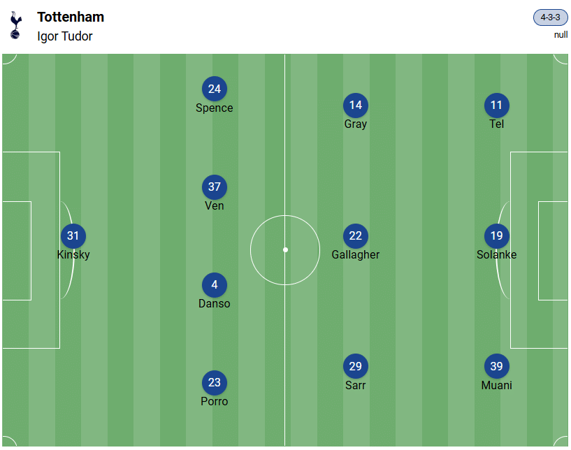Image resolution: width=571 pixels, height=450 pixels.
Task: Select Ven's number 37 player circle
Action: [215, 187]
